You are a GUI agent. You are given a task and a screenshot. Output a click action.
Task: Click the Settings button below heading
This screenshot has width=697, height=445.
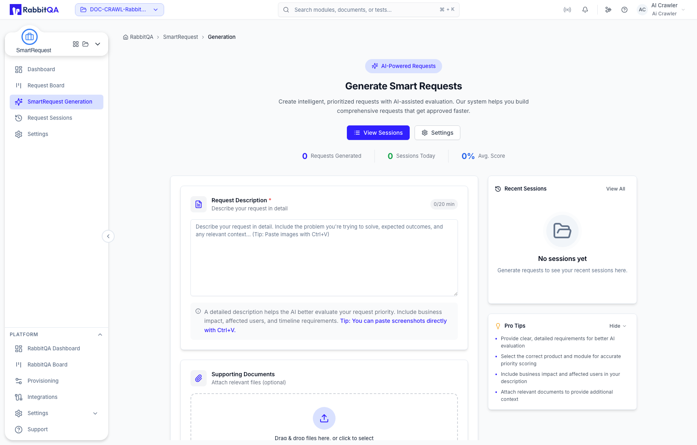tap(437, 133)
